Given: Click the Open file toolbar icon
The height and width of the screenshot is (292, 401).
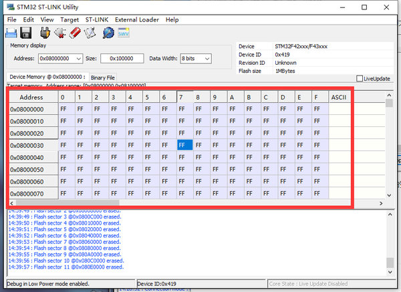Looking at the screenshot, I should [x=13, y=33].
